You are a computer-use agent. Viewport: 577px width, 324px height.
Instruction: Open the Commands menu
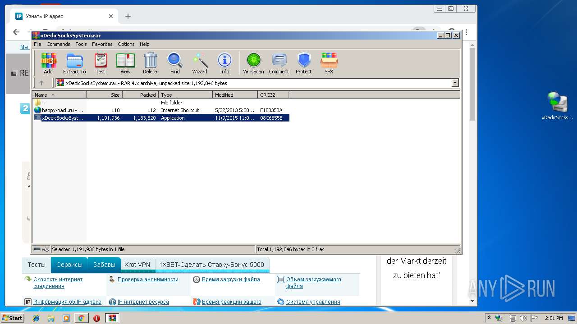tap(58, 44)
